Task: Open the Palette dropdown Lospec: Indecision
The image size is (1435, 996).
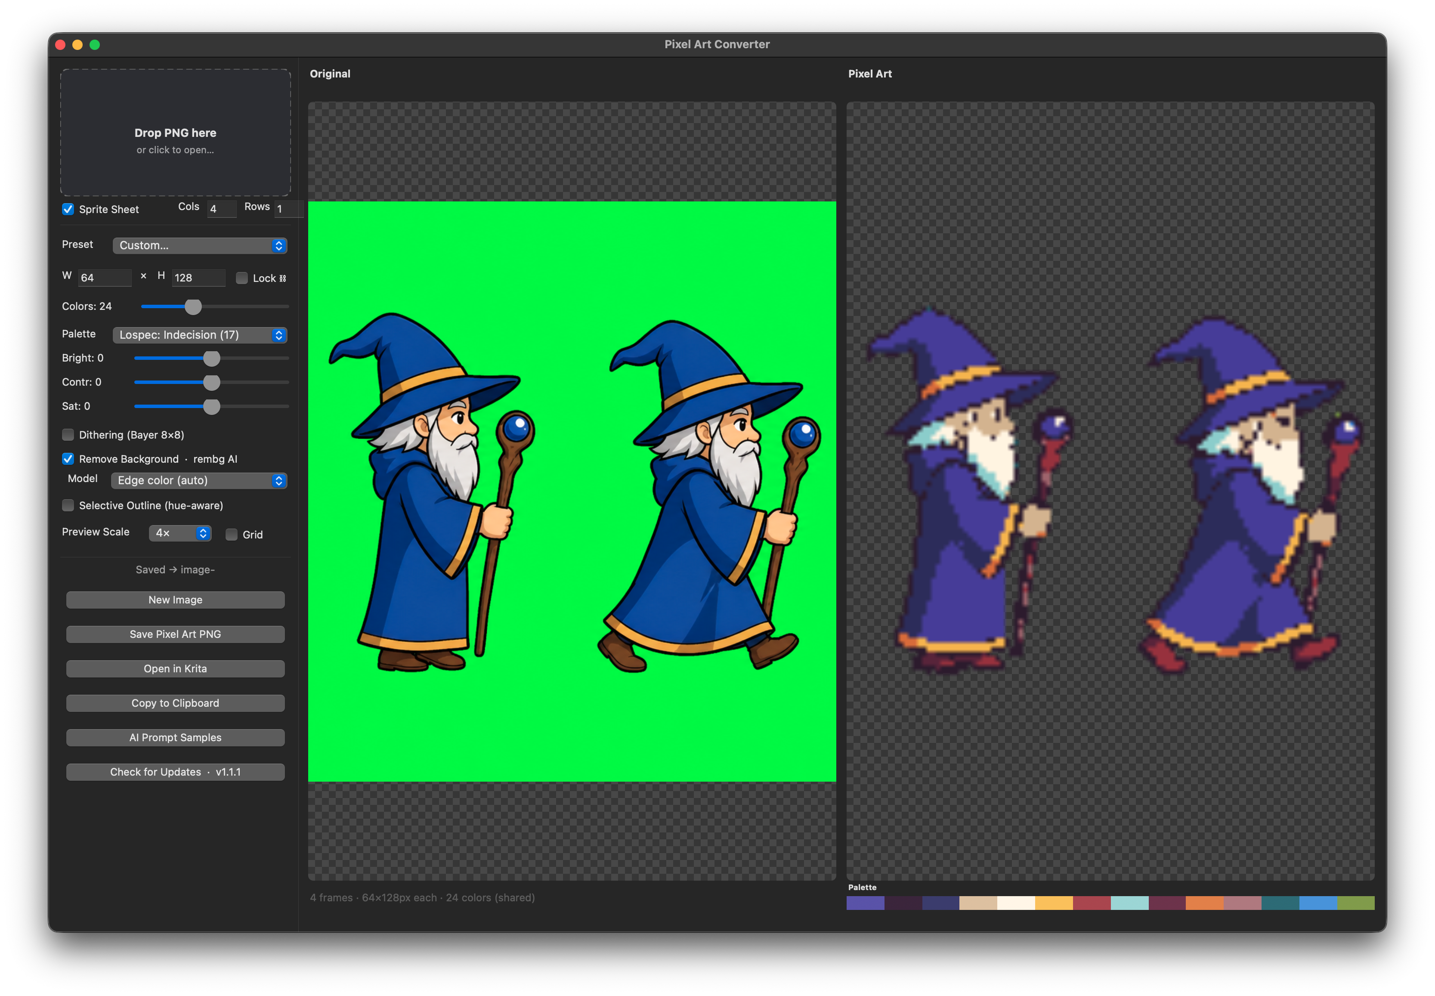Action: point(200,334)
